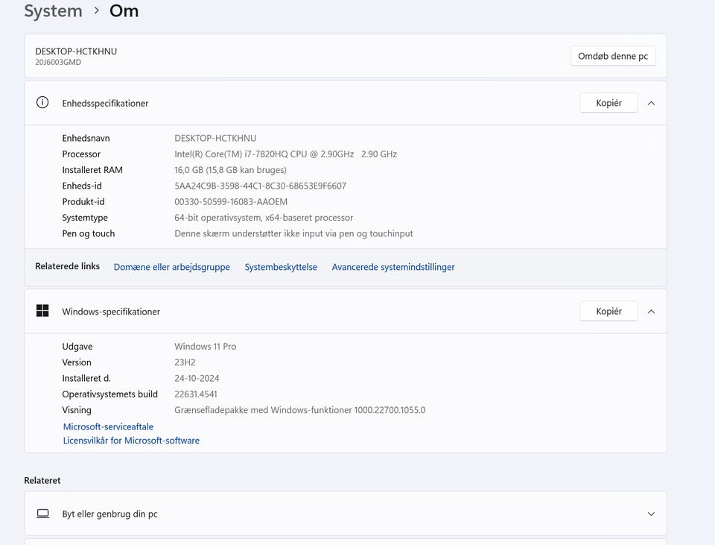The image size is (715, 545).
Task: Select Enheds-id value 5AA24C9B-3598-44C1
Action: click(x=261, y=186)
